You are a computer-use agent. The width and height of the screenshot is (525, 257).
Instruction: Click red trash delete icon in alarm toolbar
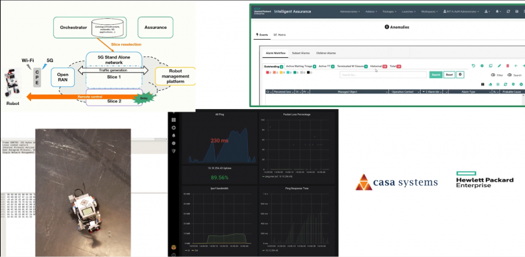tap(508, 66)
